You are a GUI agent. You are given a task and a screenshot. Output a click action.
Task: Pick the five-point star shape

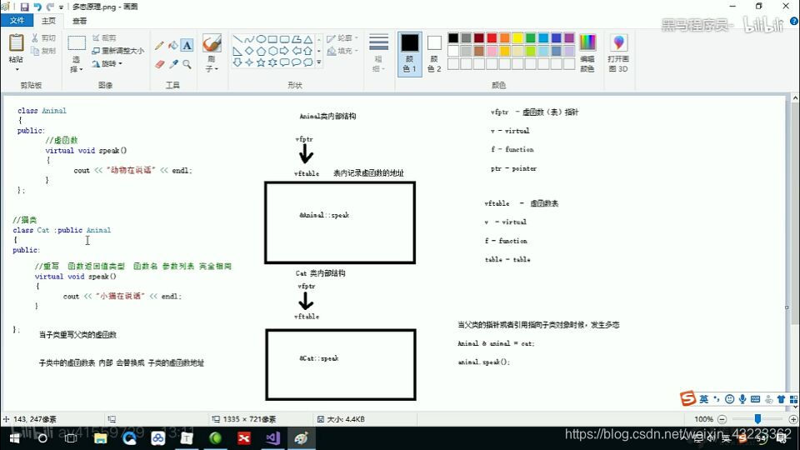coord(261,62)
